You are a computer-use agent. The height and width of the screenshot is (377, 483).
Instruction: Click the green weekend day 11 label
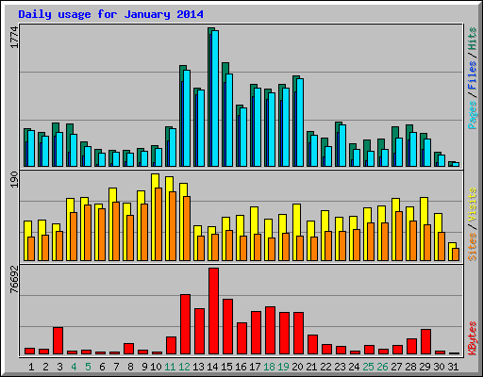pyautogui.click(x=170, y=367)
